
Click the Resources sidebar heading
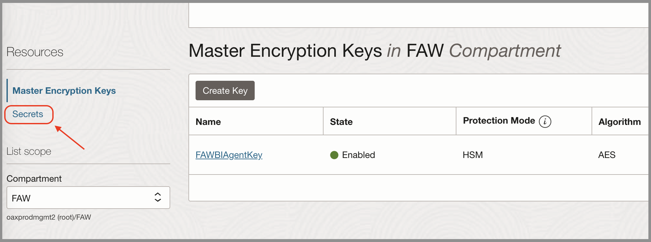pos(35,52)
